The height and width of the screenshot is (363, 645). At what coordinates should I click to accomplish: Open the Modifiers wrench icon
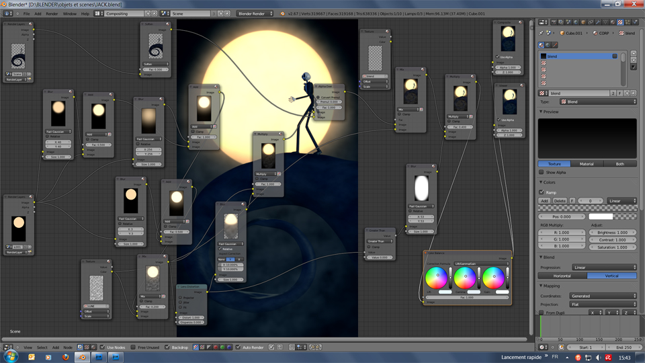[598, 22]
